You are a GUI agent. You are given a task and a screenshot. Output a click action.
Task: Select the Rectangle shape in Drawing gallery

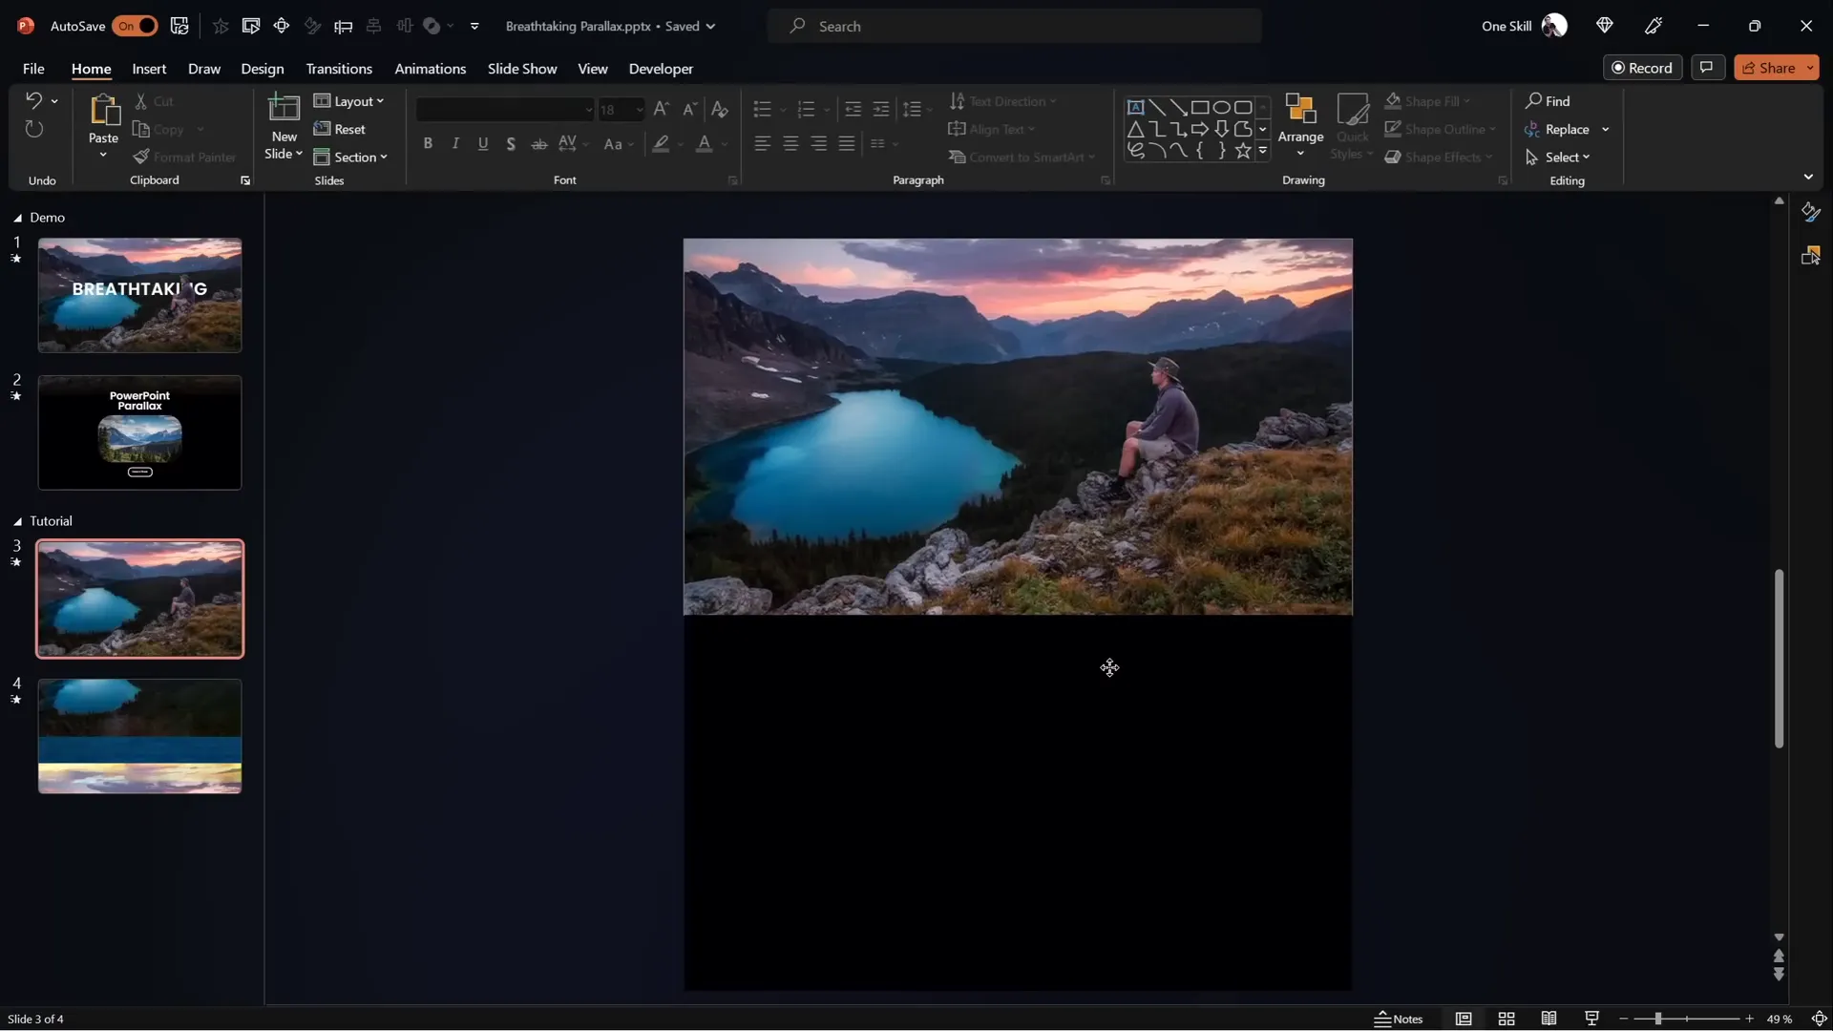point(1200,107)
